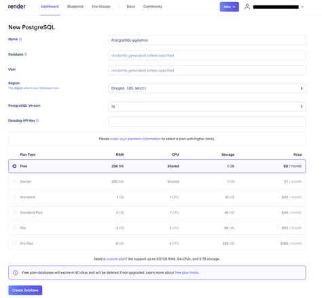Select the Free plan radio button
The height and width of the screenshot is (298, 322).
[x=14, y=166]
